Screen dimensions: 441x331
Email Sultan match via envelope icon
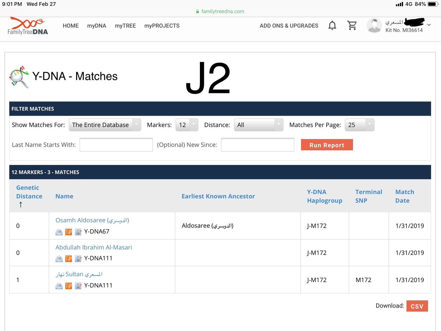tap(59, 285)
